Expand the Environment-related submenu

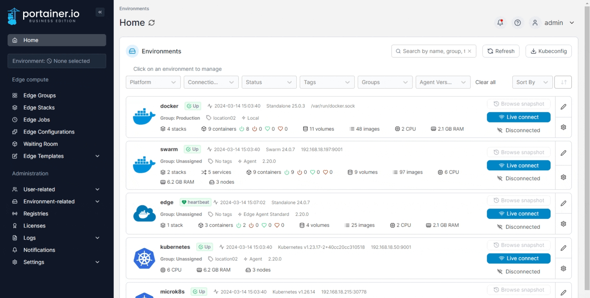tap(98, 202)
